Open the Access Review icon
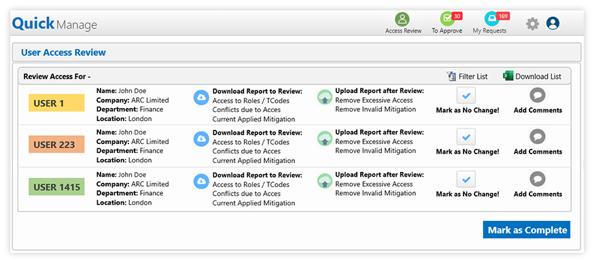 click(402, 19)
